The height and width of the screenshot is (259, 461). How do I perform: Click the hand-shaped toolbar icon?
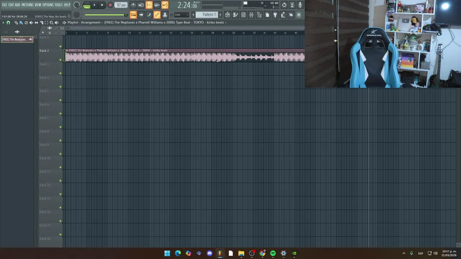291,15
